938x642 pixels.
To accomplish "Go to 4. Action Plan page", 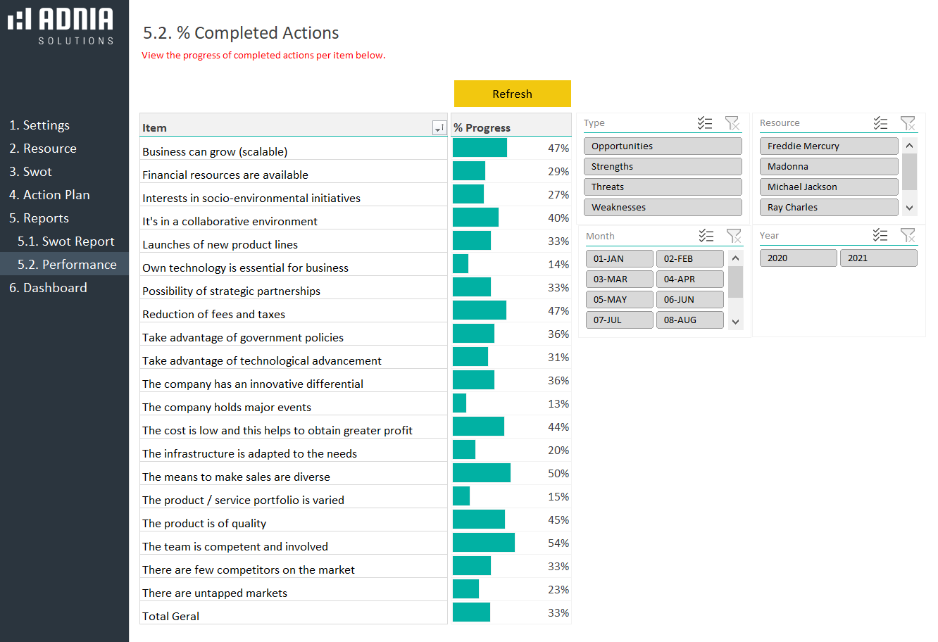I will (49, 195).
